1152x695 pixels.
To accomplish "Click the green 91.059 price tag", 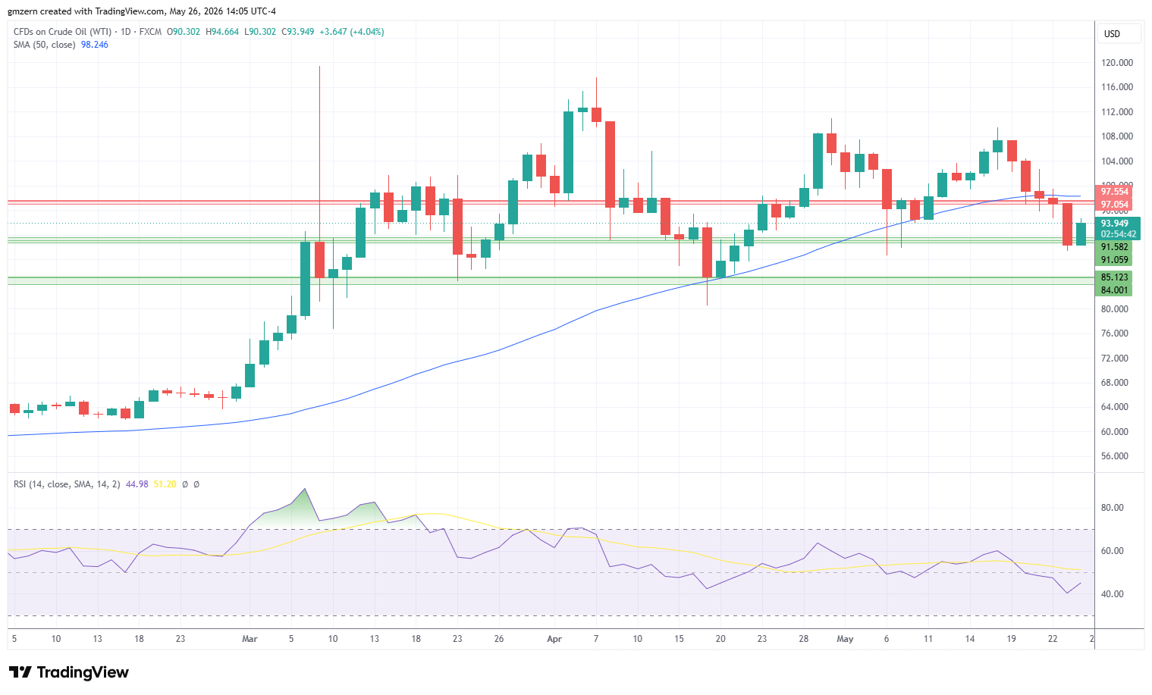I will (1115, 260).
